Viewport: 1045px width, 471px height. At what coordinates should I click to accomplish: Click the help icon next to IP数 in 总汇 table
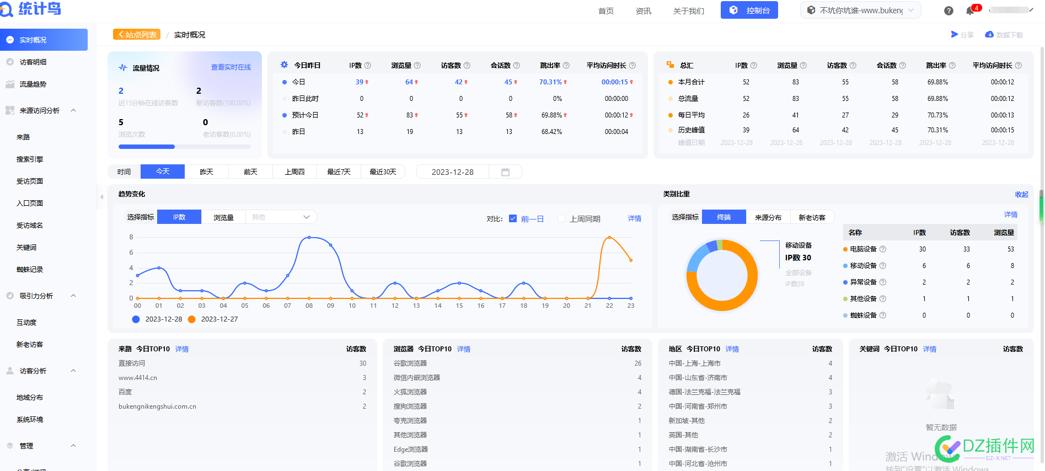pos(754,65)
